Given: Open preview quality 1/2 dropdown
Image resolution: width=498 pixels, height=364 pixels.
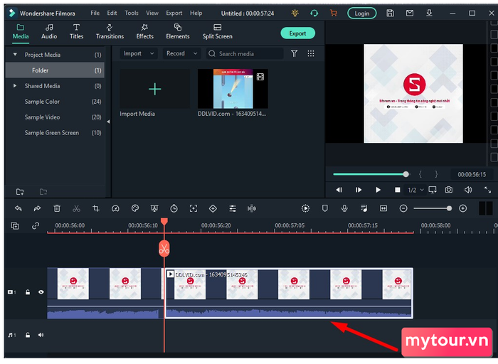Looking at the screenshot, I should point(415,190).
